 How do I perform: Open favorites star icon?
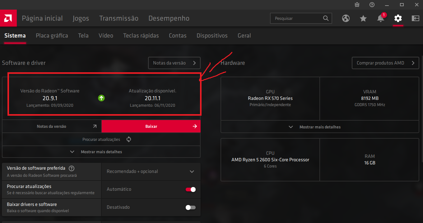(363, 18)
